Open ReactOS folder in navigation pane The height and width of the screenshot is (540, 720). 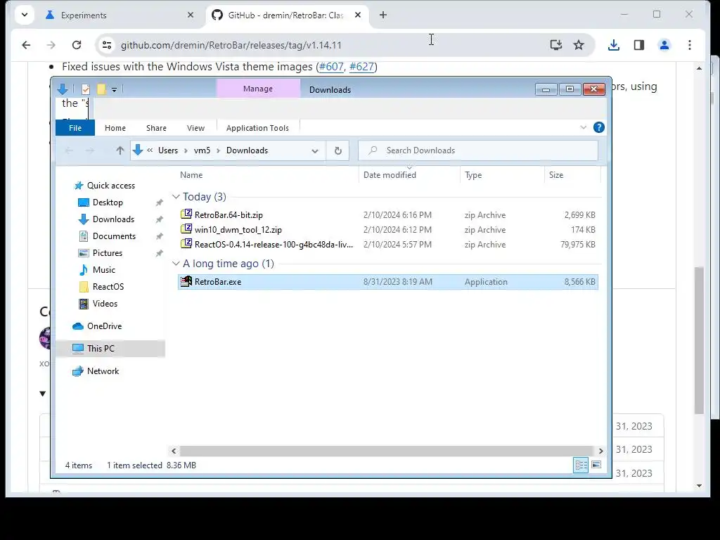point(108,287)
